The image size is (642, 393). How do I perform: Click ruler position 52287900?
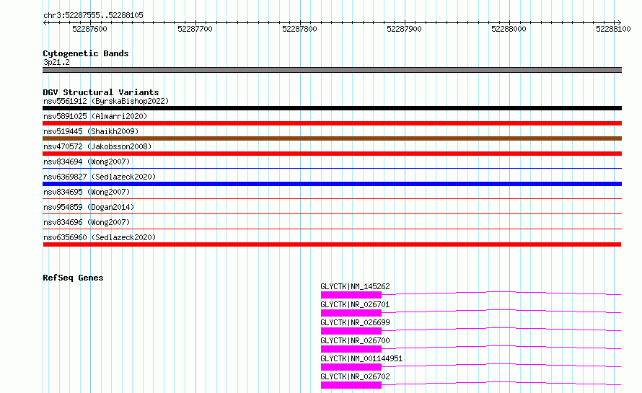point(404,29)
